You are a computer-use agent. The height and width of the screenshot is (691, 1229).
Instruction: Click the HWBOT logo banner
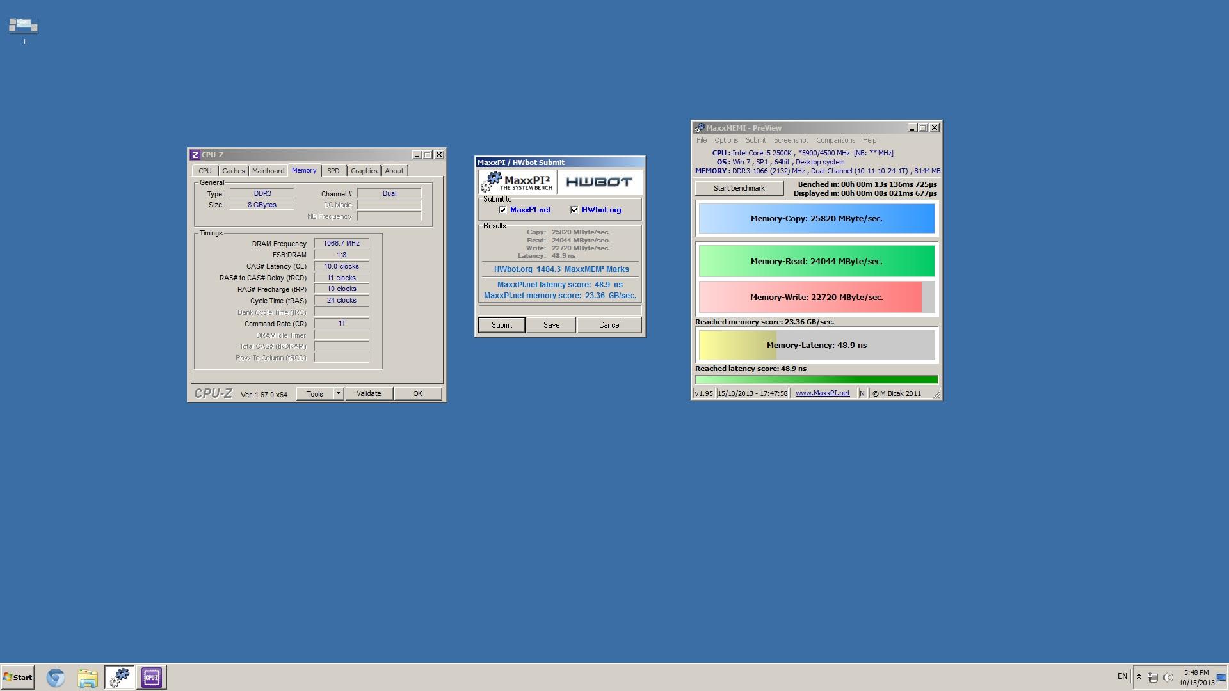click(599, 182)
